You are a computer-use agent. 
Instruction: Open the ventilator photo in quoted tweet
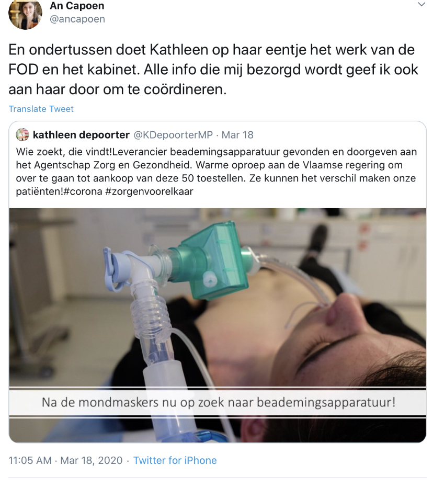(x=218, y=325)
